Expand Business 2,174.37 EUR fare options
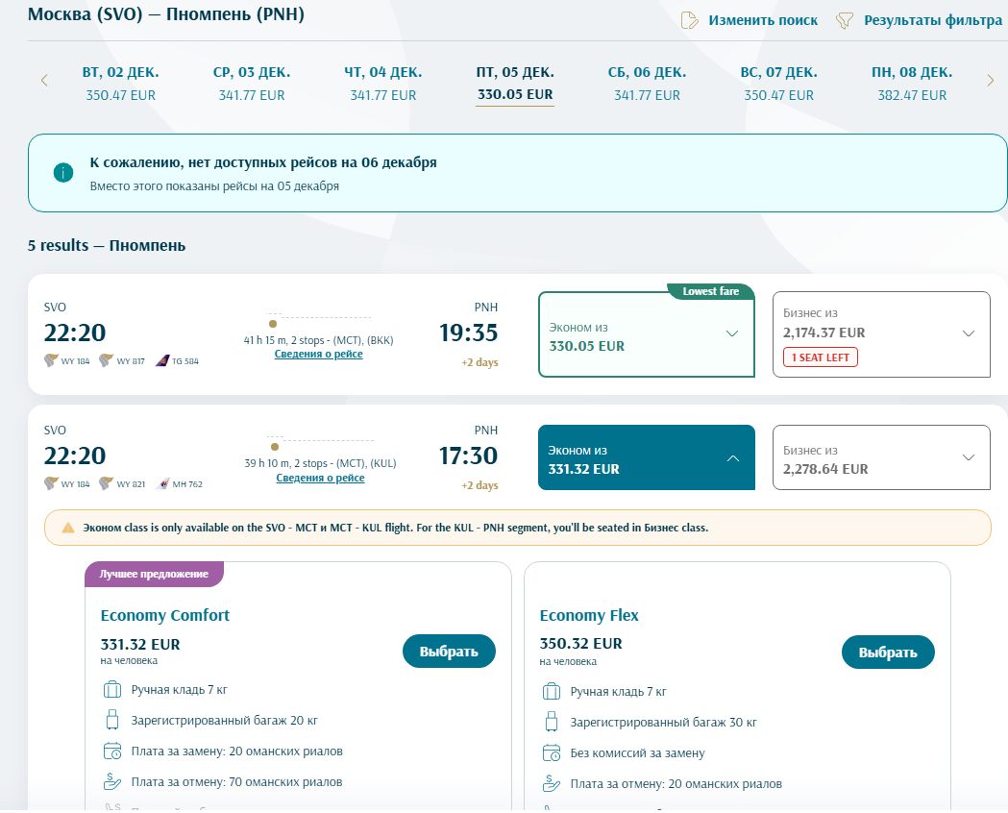The image size is (1008, 813). point(881,334)
